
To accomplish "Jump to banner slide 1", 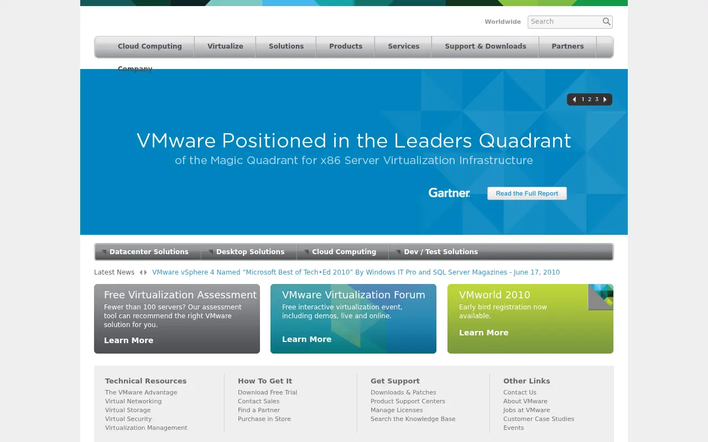I will pos(583,99).
